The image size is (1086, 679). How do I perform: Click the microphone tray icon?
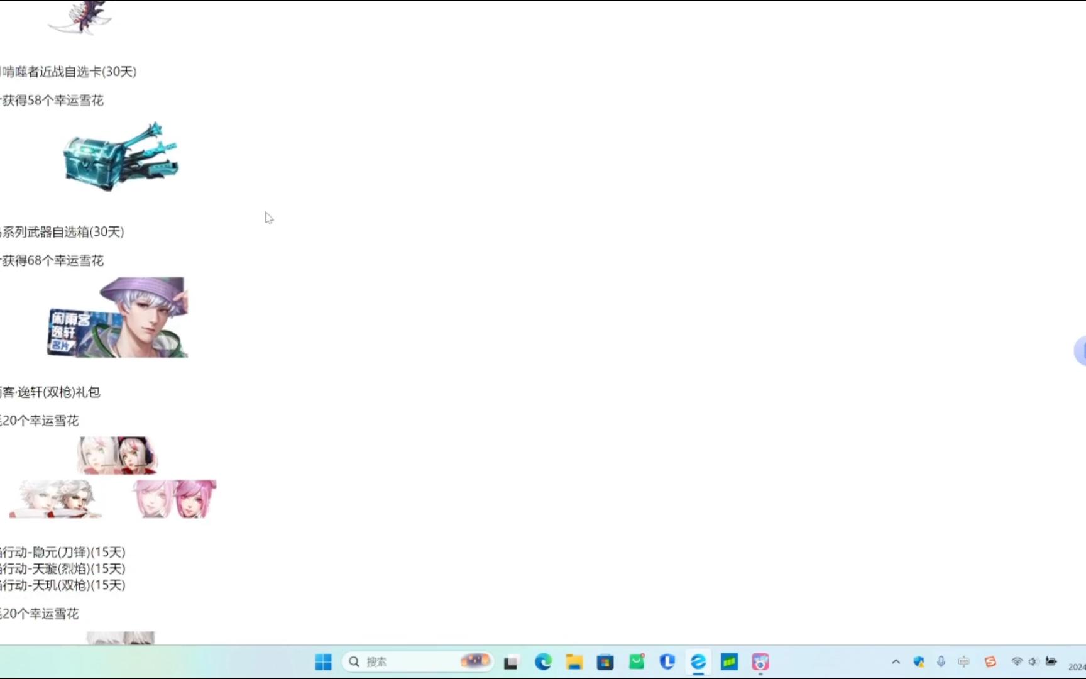941,661
